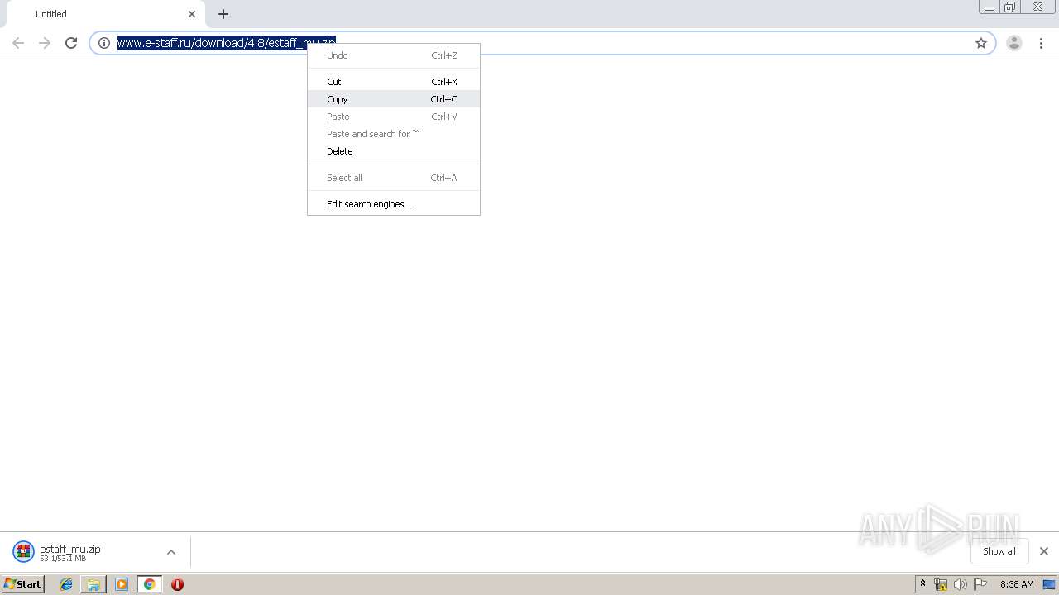Launch Internet Explorer from the taskbar

(x=66, y=584)
